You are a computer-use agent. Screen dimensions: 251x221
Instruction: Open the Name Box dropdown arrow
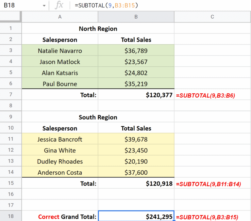coord(44,6)
